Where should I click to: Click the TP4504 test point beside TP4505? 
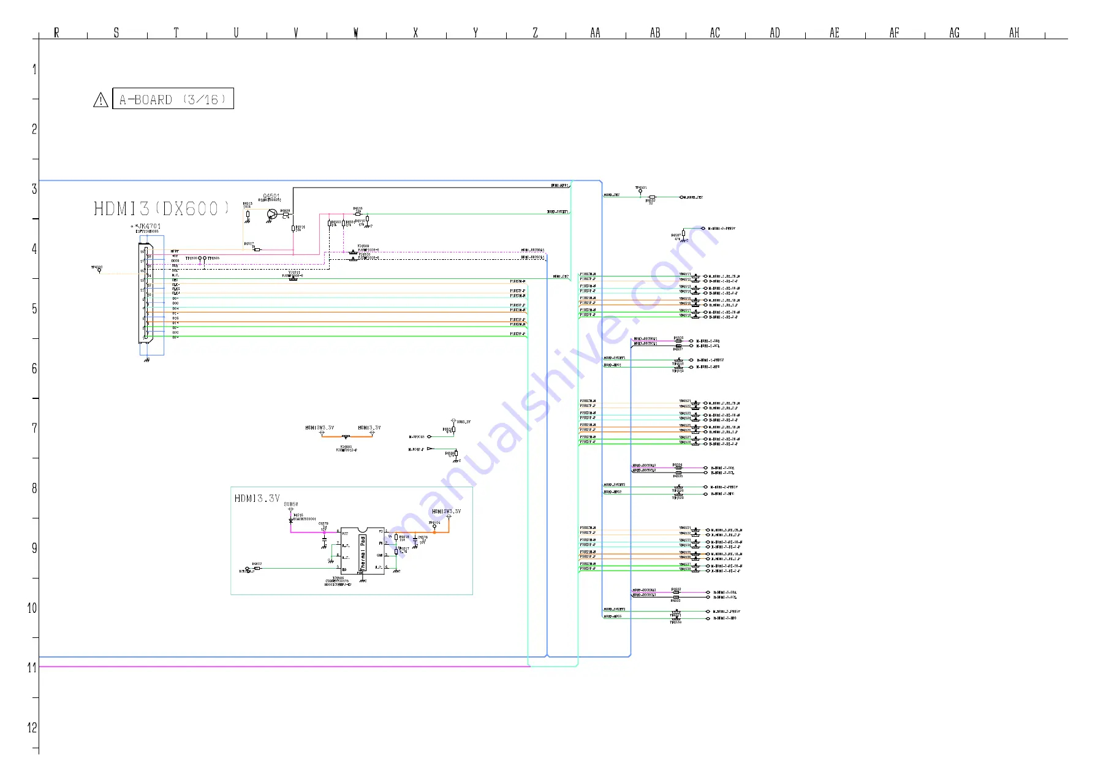(x=200, y=259)
